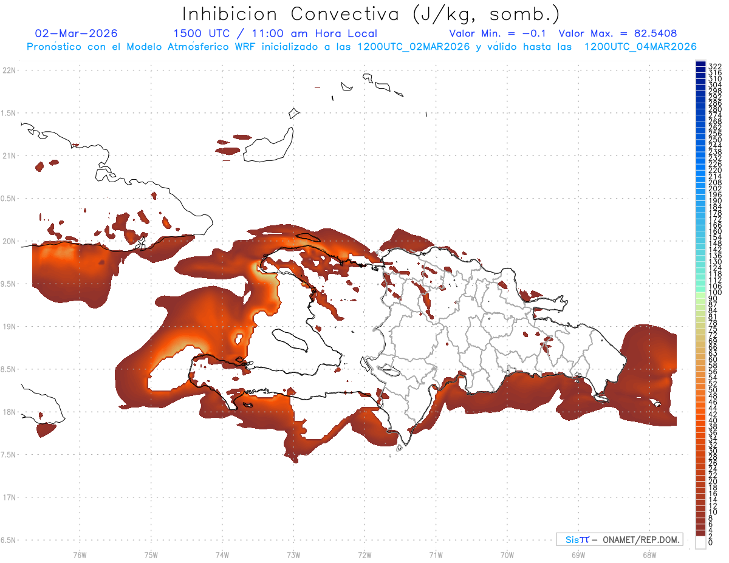729x563 pixels.
Task: Click the "17N" latitude label
Action: 9,498
